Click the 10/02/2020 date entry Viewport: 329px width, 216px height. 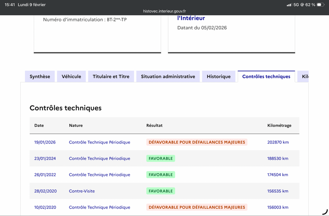click(x=45, y=207)
